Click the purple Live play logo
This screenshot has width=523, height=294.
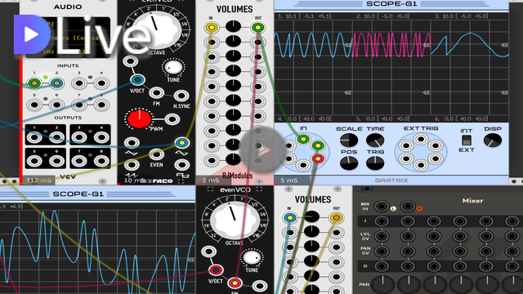(32, 34)
